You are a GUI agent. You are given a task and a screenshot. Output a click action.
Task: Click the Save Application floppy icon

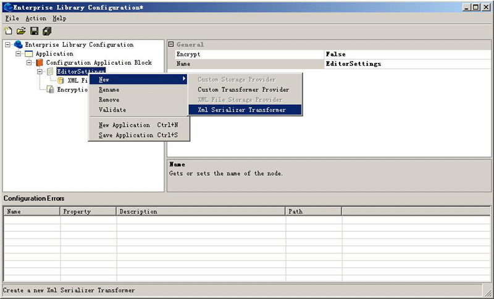point(34,31)
